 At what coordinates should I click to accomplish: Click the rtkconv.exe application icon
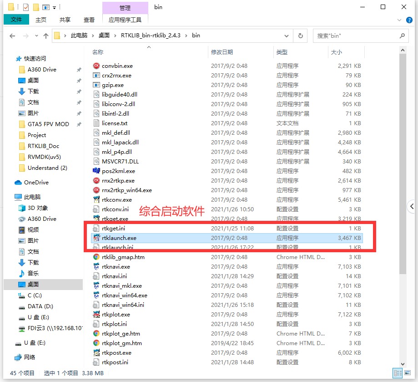[x=96, y=199]
